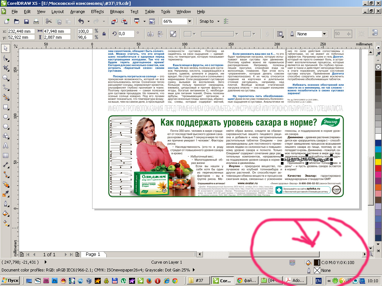Screen dimensions: 382x286
Task: Select the Interactive Fill tool
Action: click(5, 223)
